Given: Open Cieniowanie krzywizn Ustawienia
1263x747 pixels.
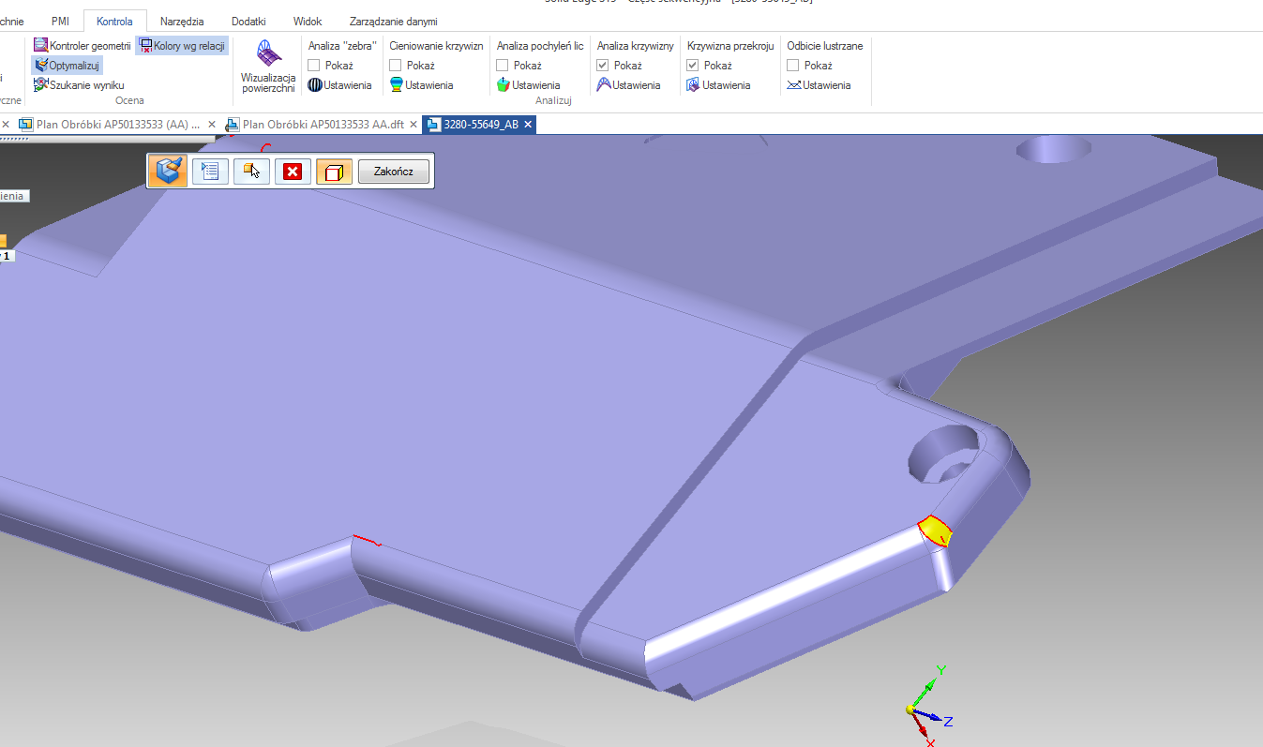Looking at the screenshot, I should coord(422,85).
